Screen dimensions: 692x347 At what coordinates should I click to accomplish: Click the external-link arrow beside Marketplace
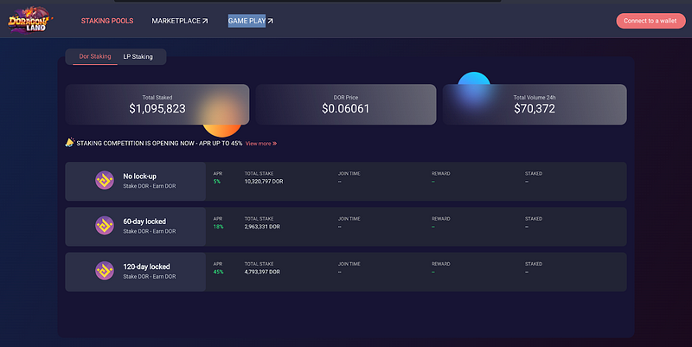point(205,21)
